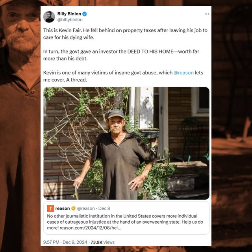Click the @reason handle in the quoted tweet

(85, 208)
